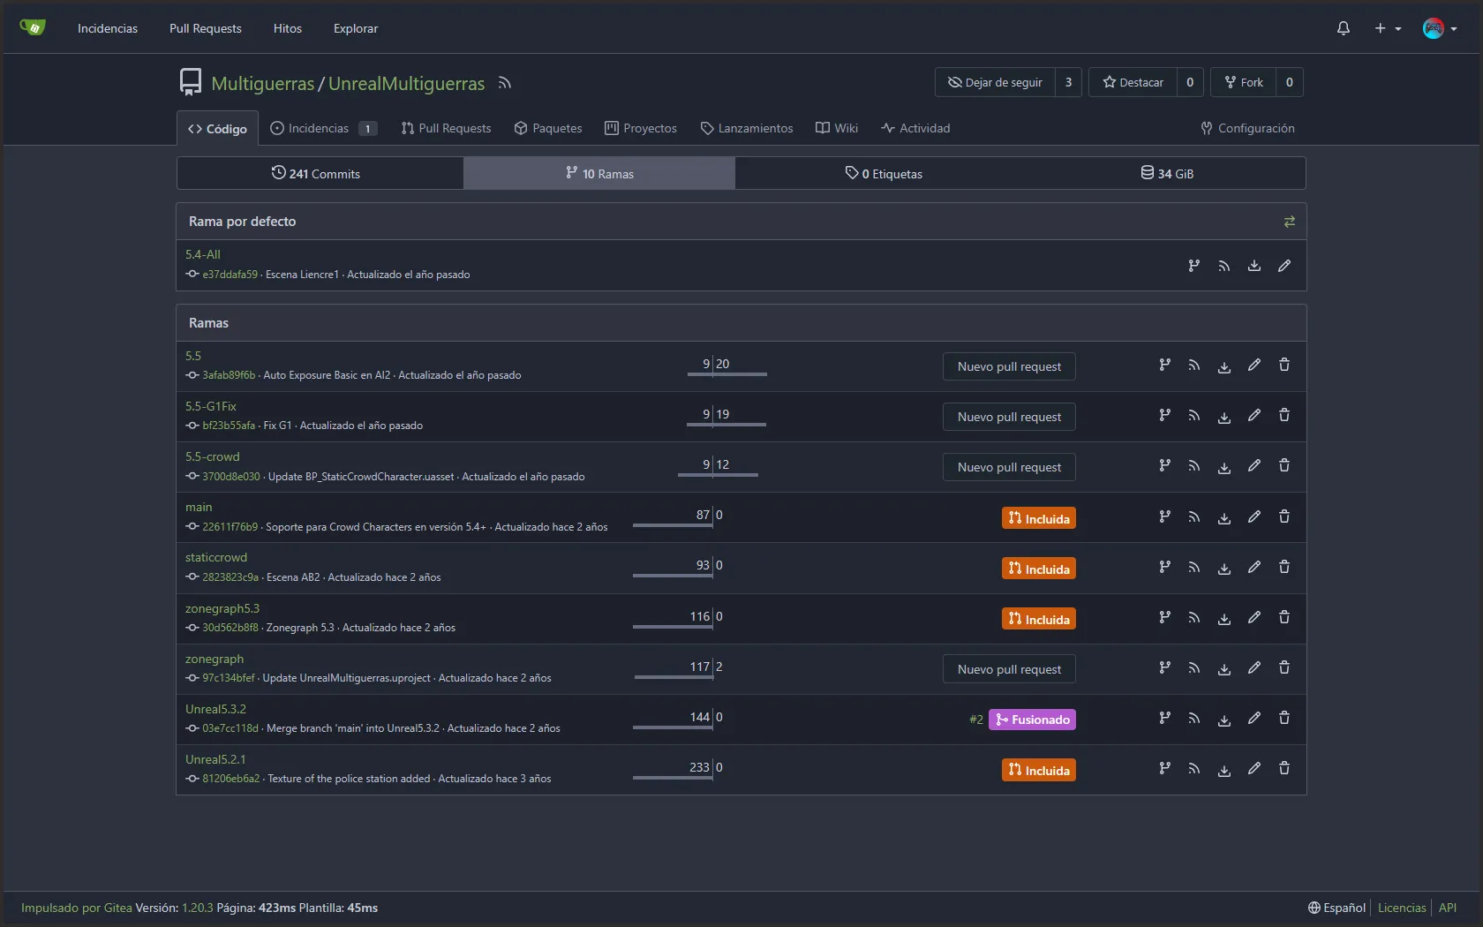
Task: Open merged pull request #2 link
Action: point(975,720)
